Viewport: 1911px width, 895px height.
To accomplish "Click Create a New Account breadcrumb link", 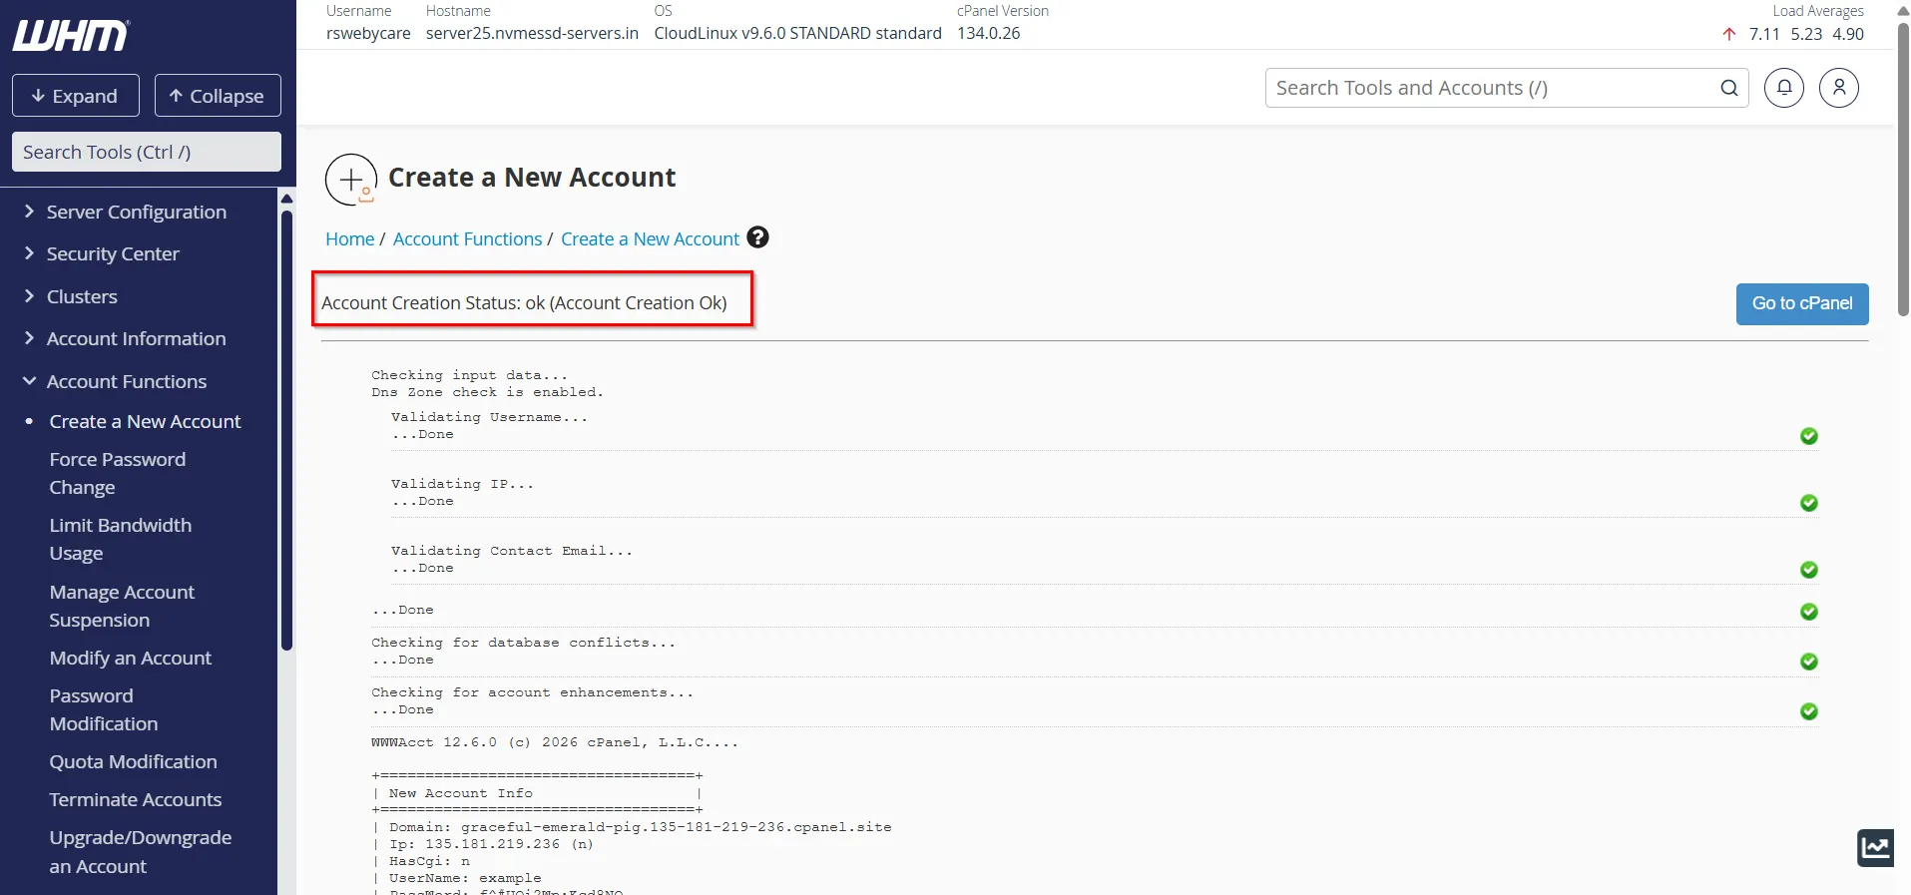I will (x=650, y=238).
